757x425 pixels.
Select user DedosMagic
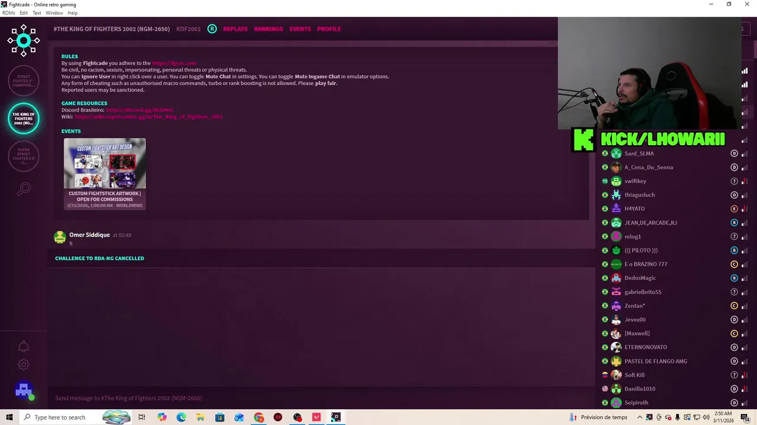click(640, 278)
